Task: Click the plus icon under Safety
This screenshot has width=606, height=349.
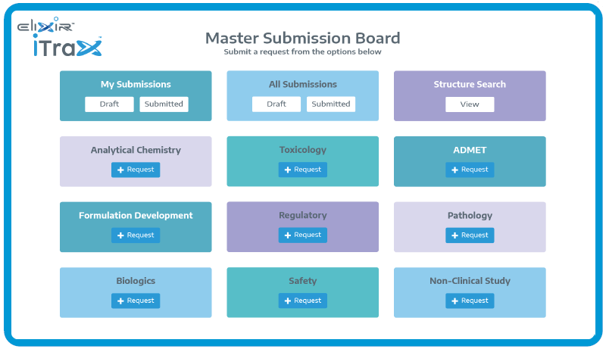Action: (x=288, y=301)
